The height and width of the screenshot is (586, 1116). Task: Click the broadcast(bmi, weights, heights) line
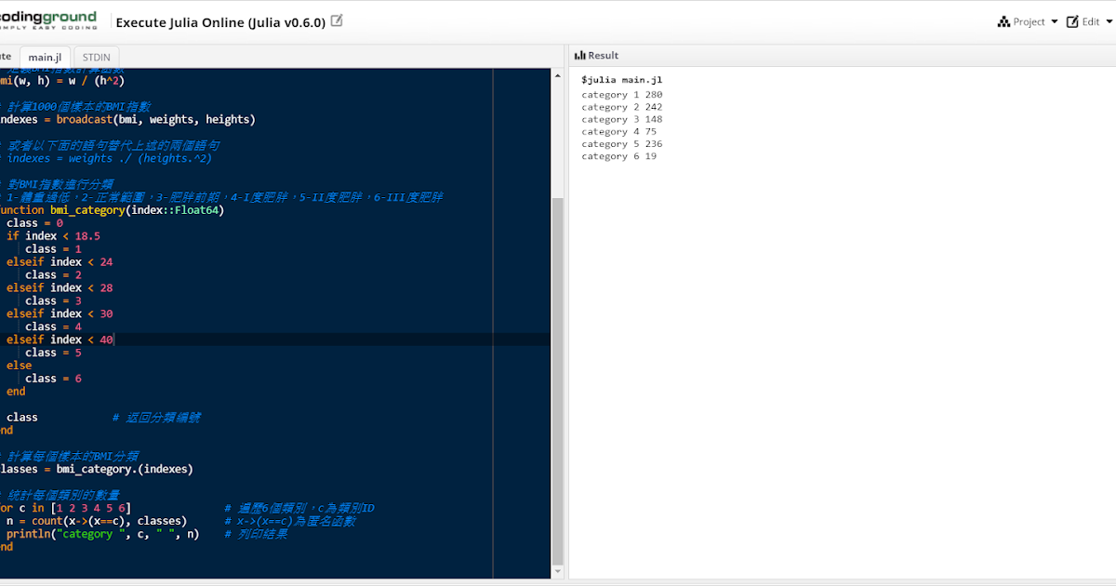coord(127,119)
